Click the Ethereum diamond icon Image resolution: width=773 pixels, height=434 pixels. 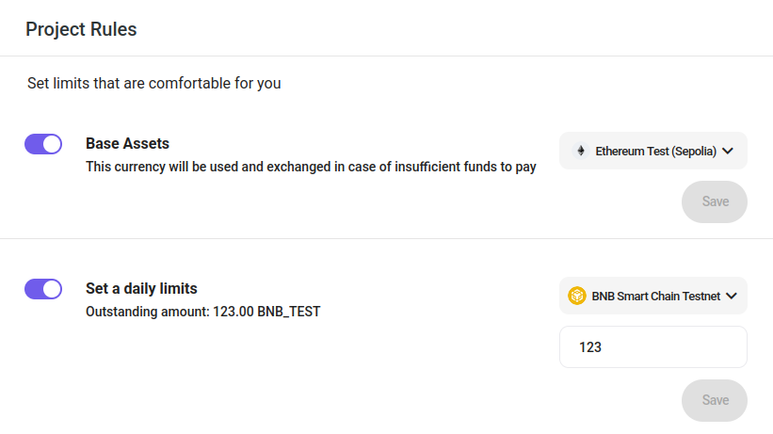(580, 151)
